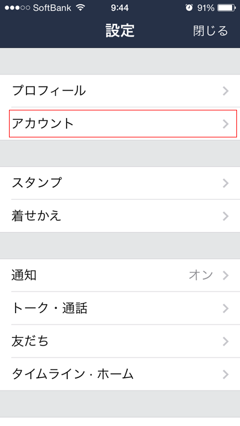Viewport: 240px width, 426px height.
Task: Tap the chevron beside タイムライン・ホーム
Action: tap(226, 374)
